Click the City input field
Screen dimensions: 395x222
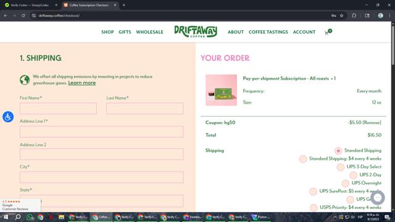click(x=101, y=177)
